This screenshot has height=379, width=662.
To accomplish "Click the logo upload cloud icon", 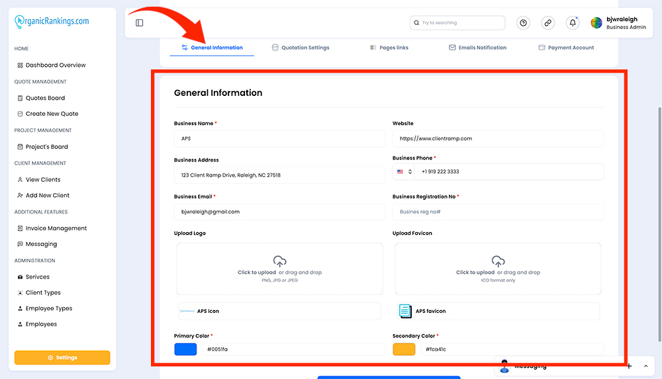I will point(279,261).
